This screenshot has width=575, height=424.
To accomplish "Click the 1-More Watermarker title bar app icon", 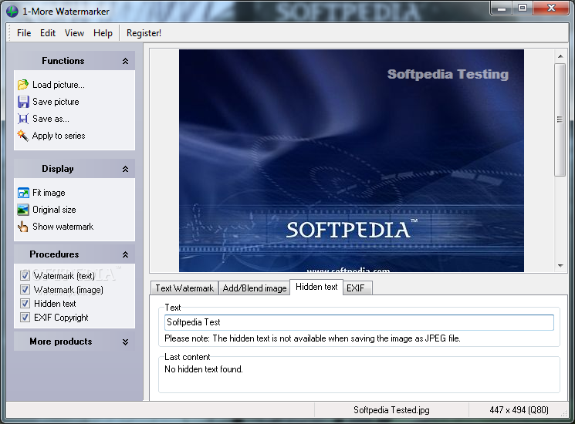I will pyautogui.click(x=12, y=12).
